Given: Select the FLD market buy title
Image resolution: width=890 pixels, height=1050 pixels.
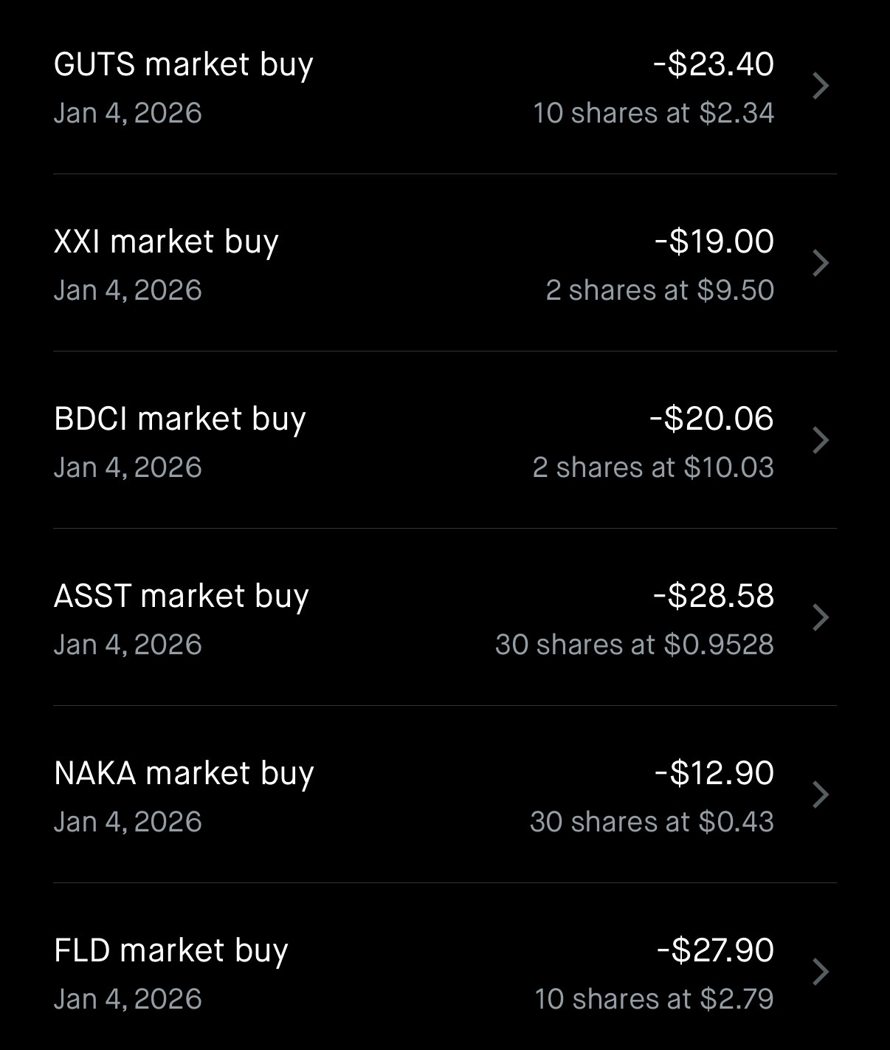Looking at the screenshot, I should pos(171,951).
